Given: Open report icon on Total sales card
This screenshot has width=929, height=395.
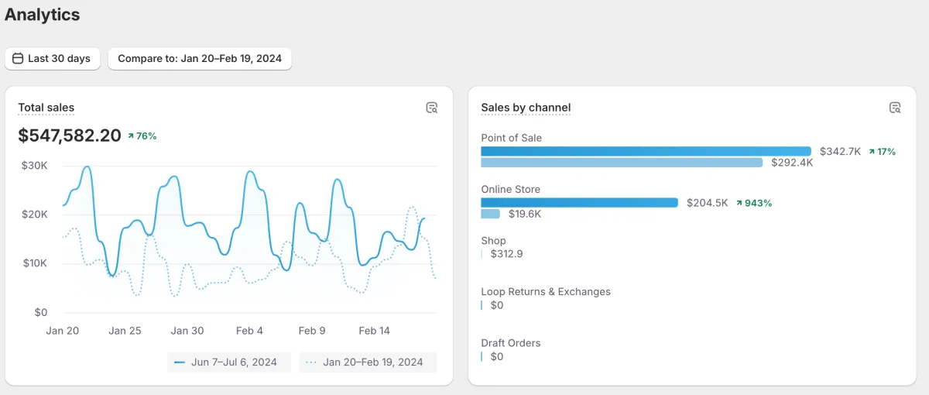Looking at the screenshot, I should point(432,108).
